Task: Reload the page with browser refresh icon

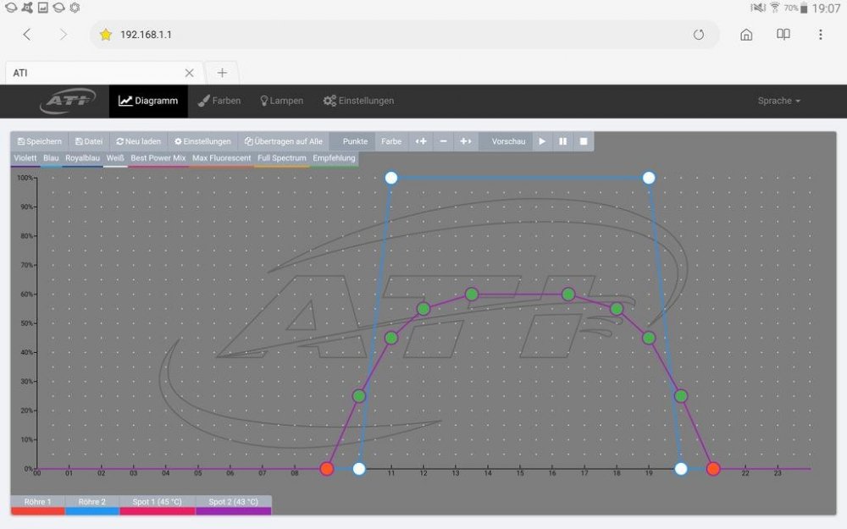Action: (699, 35)
